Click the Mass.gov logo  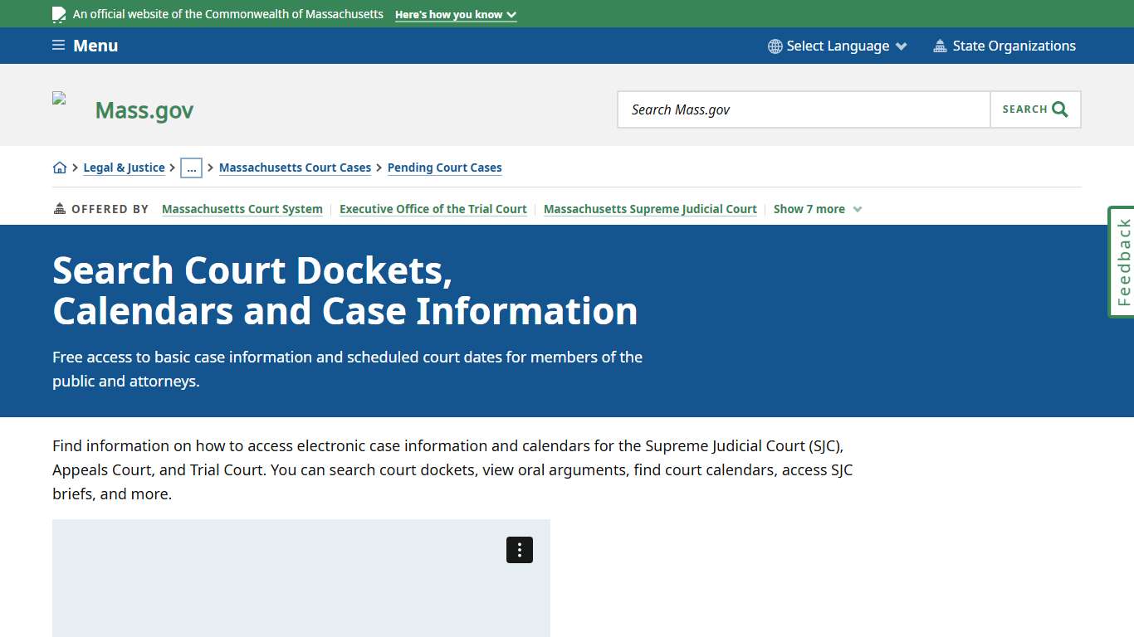pos(144,109)
